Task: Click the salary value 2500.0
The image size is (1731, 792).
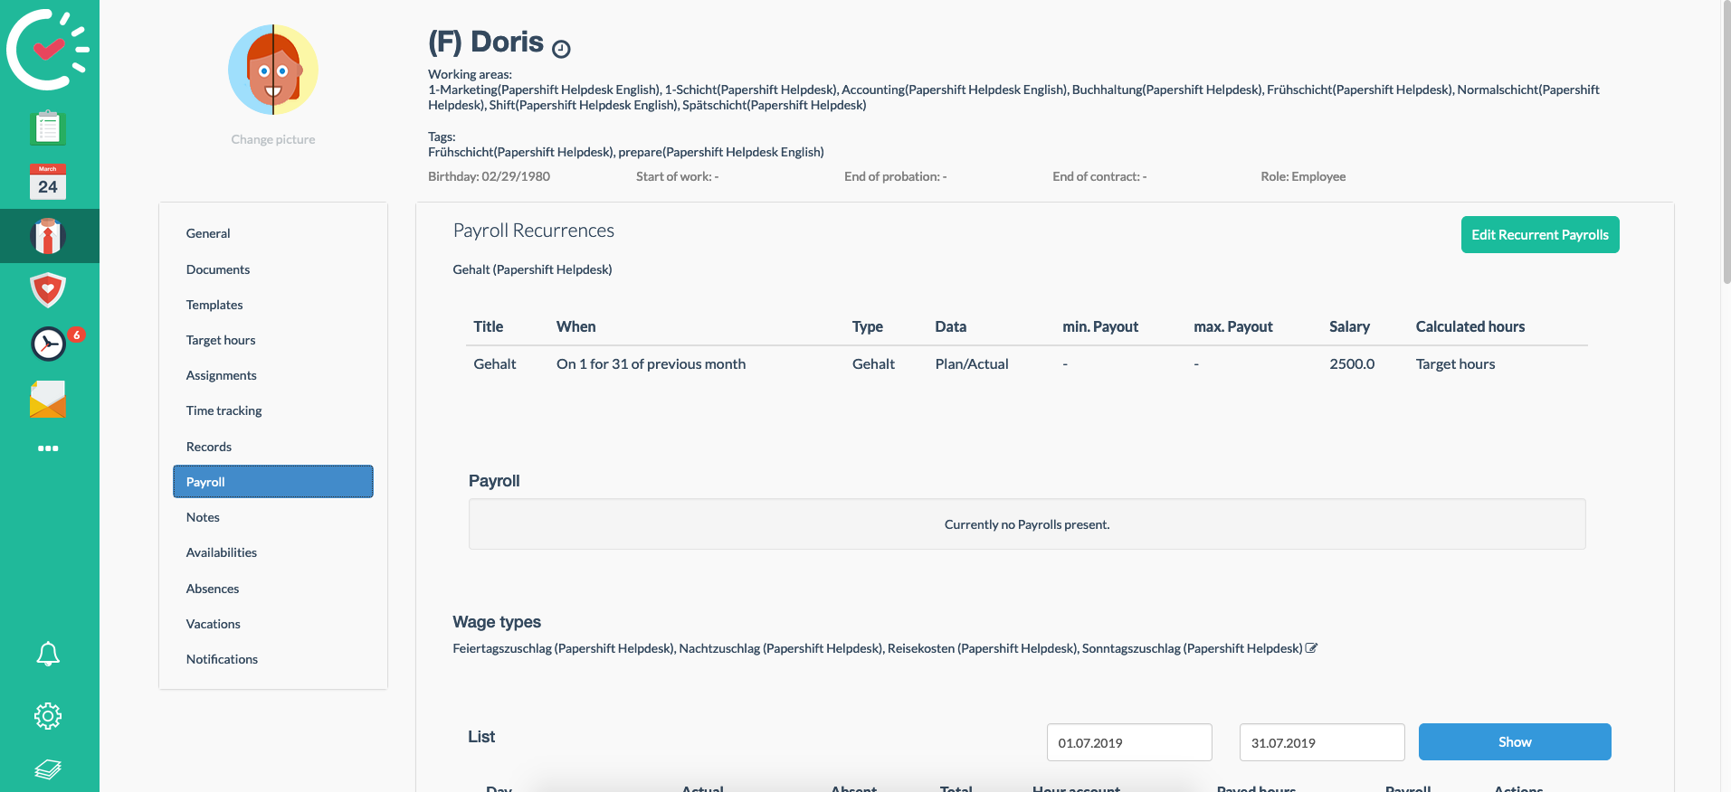Action: [x=1352, y=363]
